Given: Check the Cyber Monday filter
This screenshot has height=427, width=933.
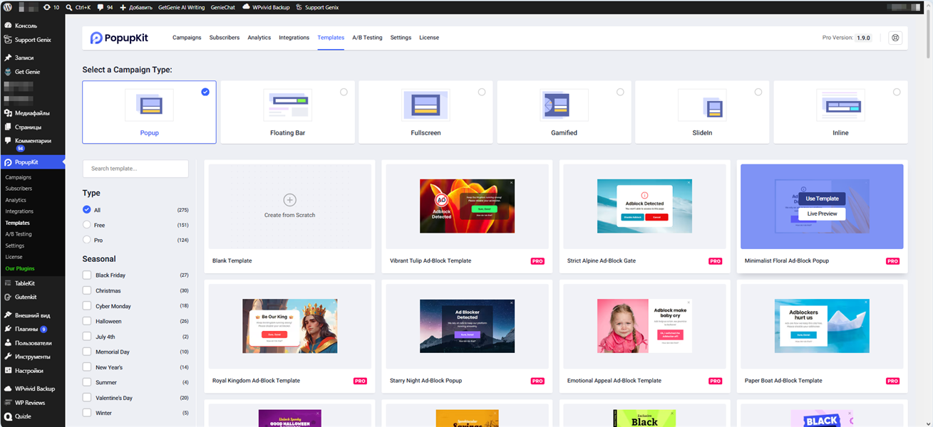Looking at the screenshot, I should coord(87,306).
